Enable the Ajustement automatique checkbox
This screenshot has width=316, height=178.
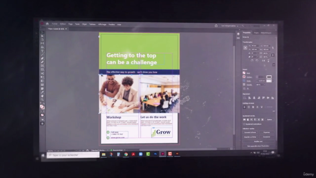click(x=244, y=124)
